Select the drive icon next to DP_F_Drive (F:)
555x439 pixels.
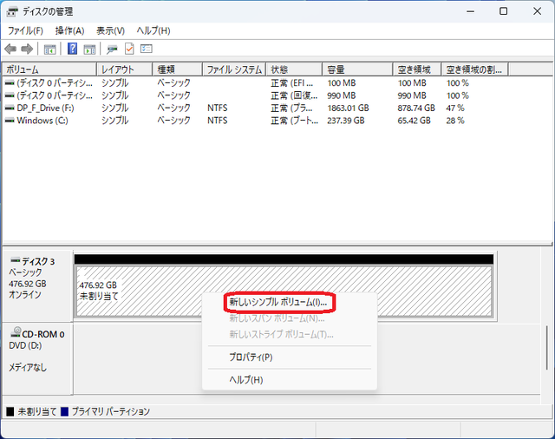click(x=10, y=108)
